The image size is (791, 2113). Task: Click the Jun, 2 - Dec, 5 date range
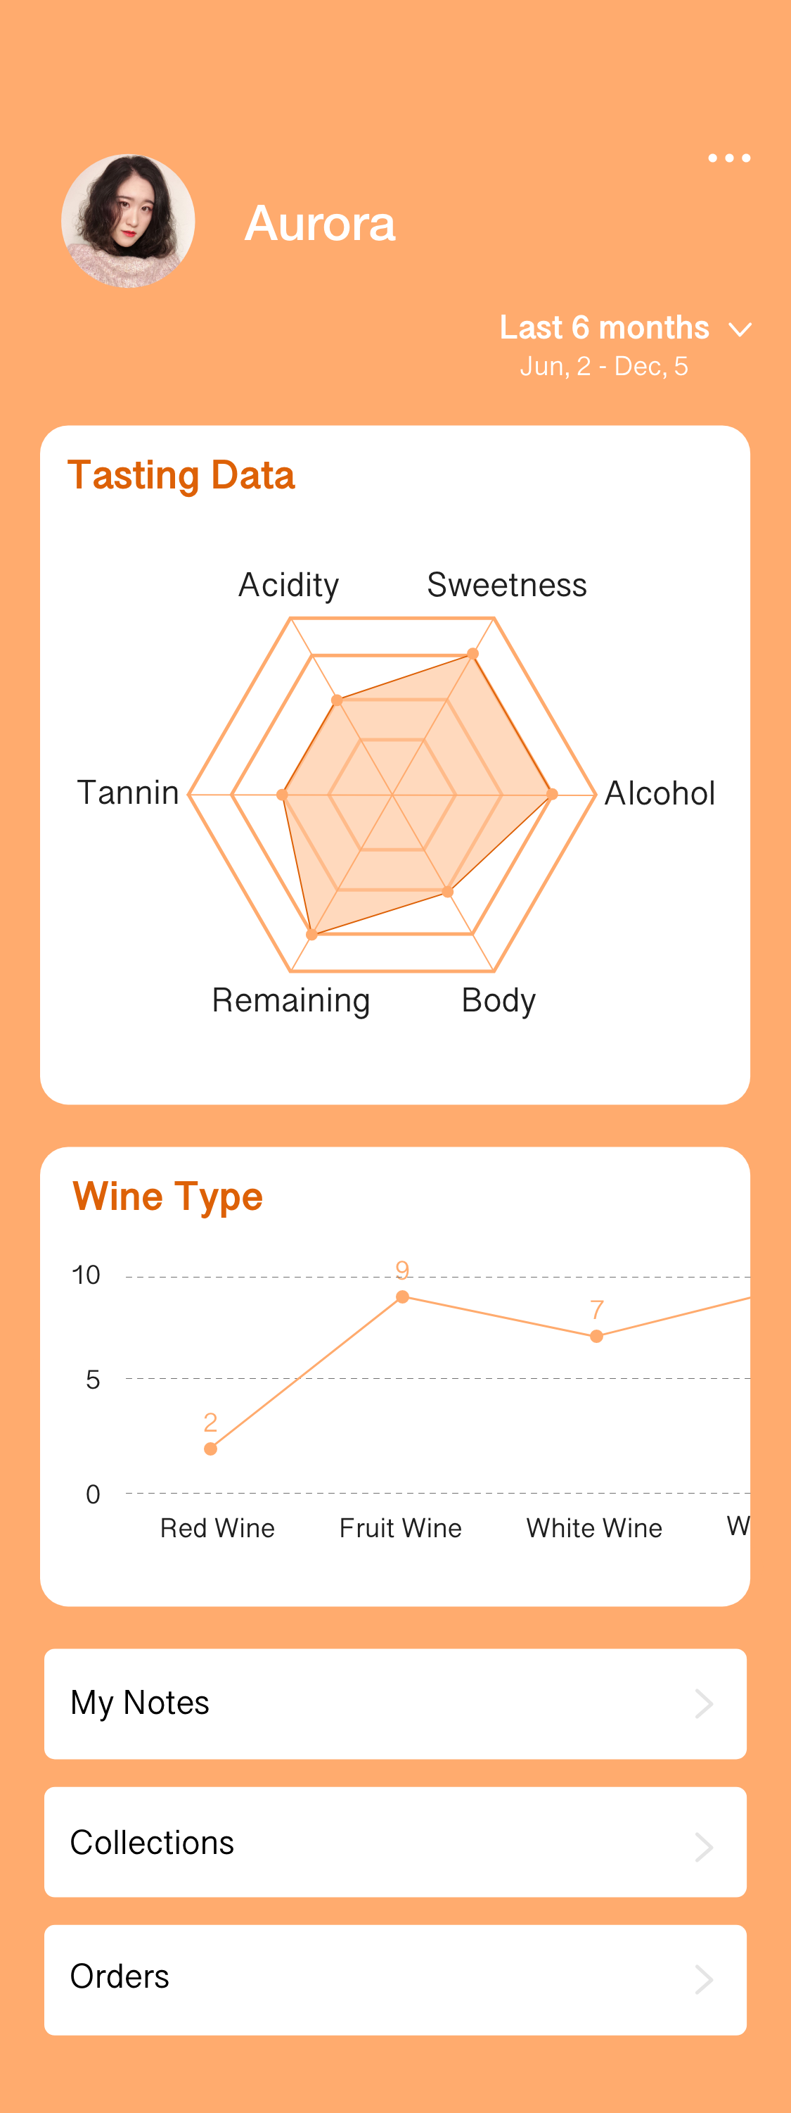pyautogui.click(x=604, y=366)
